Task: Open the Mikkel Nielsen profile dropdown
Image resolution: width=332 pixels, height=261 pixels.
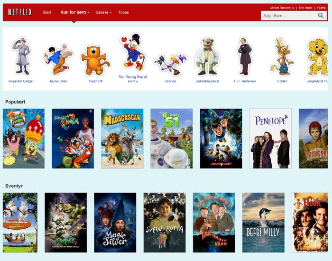Action: tap(282, 8)
